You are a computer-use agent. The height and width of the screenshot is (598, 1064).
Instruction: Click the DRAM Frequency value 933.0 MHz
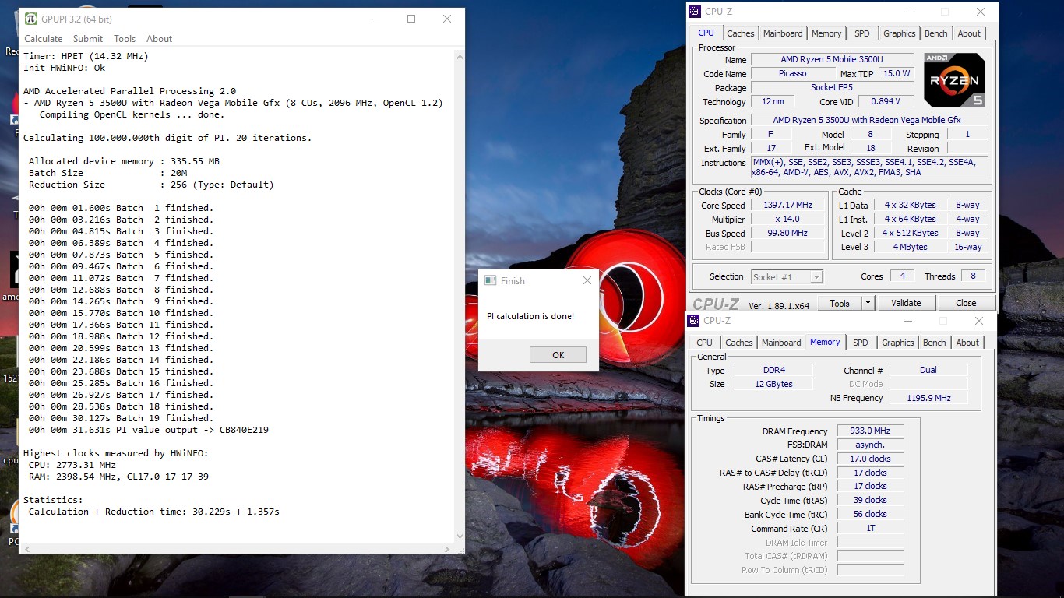[x=871, y=431]
